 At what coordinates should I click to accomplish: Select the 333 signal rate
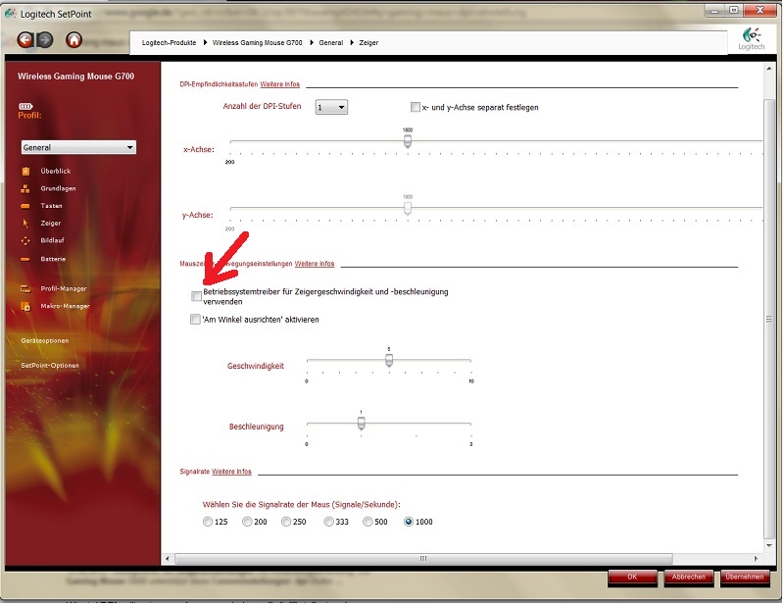[328, 522]
